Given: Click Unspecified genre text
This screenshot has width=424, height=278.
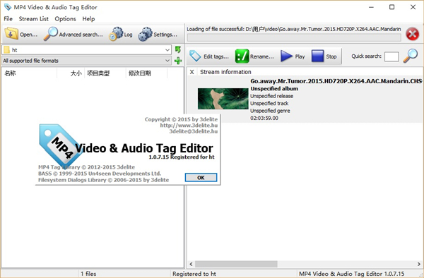Looking at the screenshot, I should pos(270,111).
